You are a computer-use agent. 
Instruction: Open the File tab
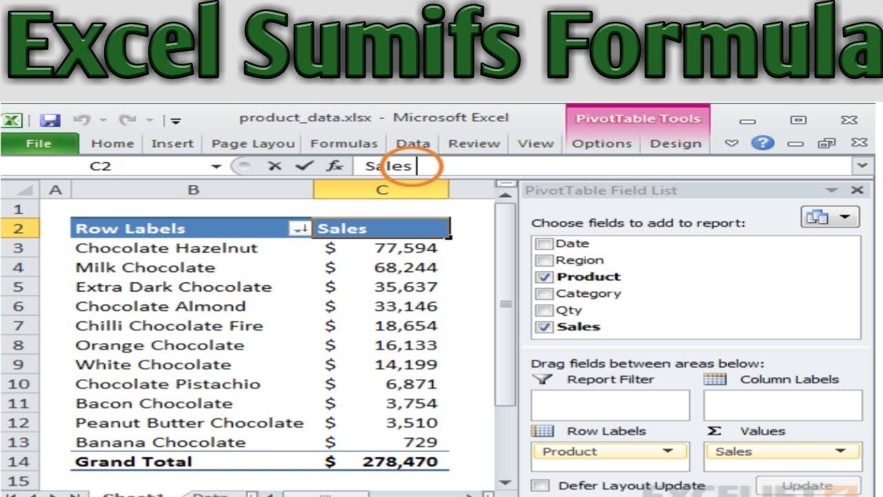pos(39,144)
